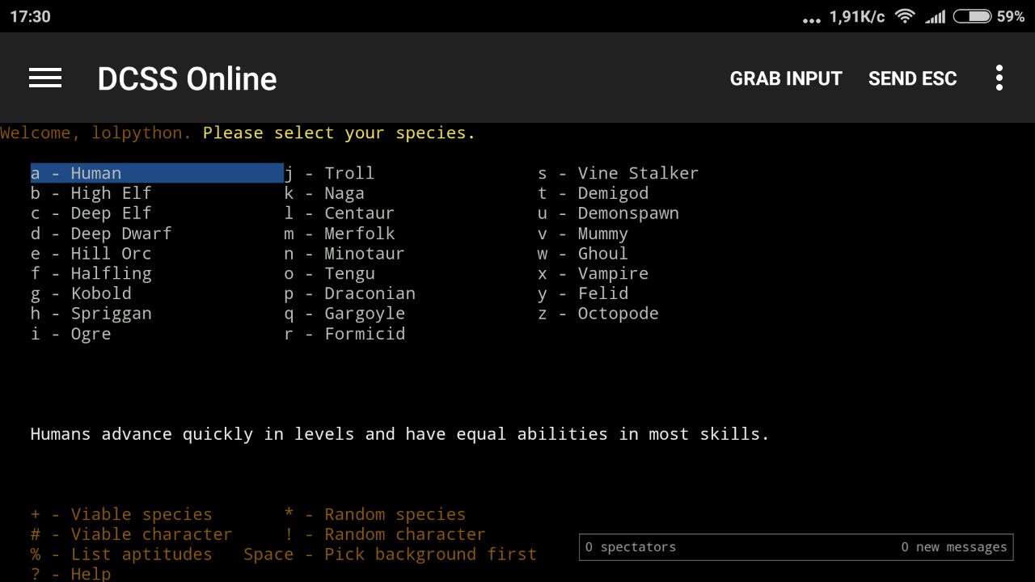
Task: Choose Demonspawn species
Action: [x=608, y=213]
